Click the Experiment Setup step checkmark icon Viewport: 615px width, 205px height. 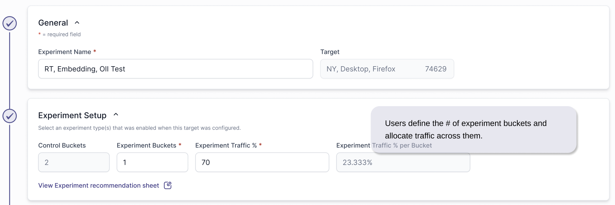(x=10, y=116)
